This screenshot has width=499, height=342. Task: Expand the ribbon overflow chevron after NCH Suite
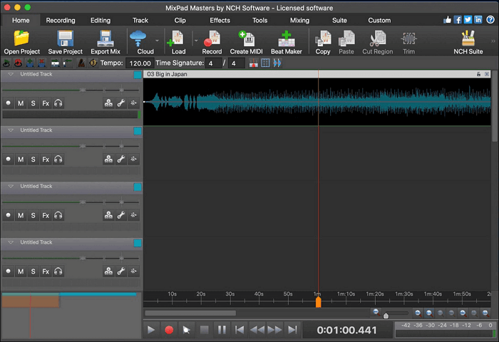(x=493, y=41)
